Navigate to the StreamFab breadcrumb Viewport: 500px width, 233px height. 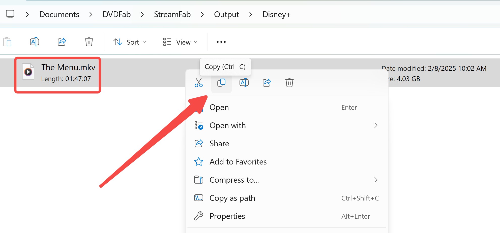172,14
